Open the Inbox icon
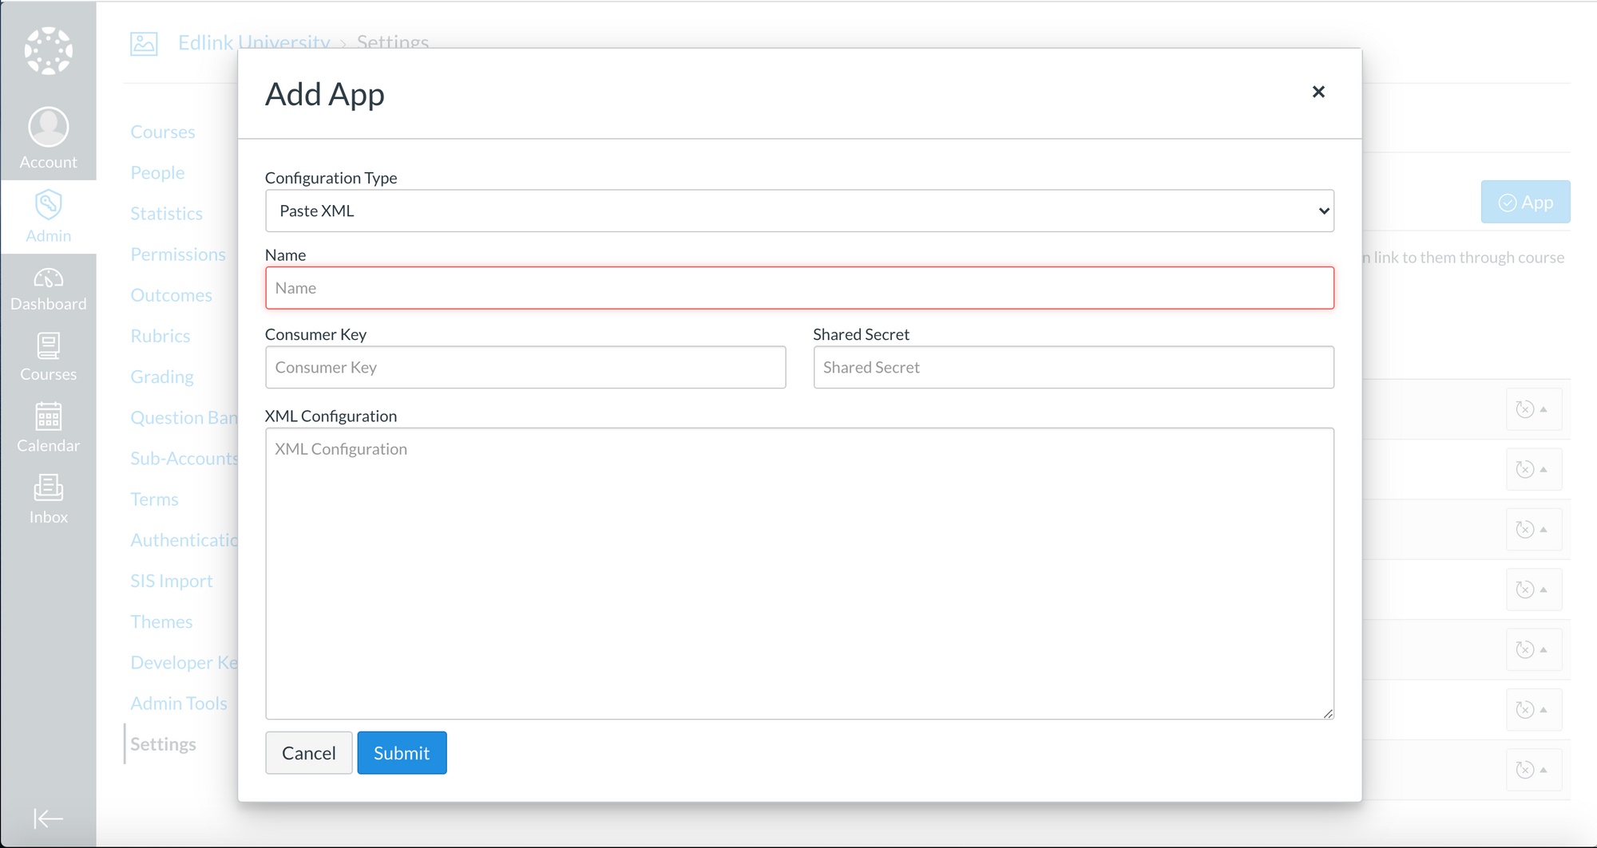 point(48,488)
